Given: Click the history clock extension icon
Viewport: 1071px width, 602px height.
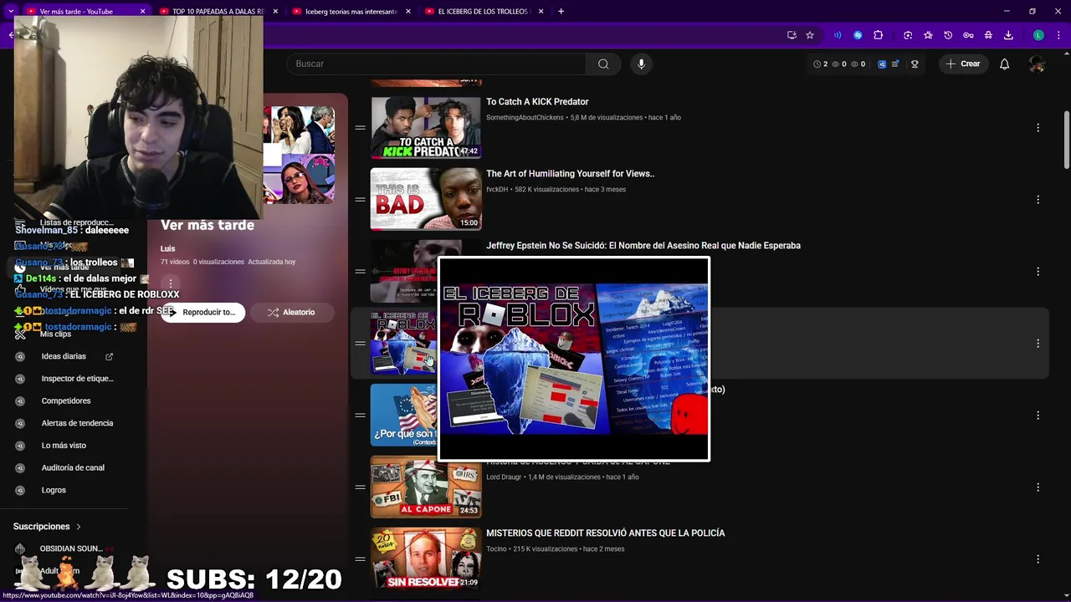Looking at the screenshot, I should point(948,35).
